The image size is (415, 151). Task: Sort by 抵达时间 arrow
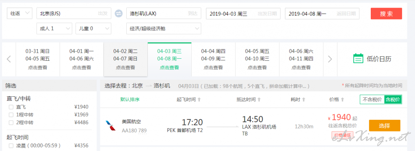[259, 100]
